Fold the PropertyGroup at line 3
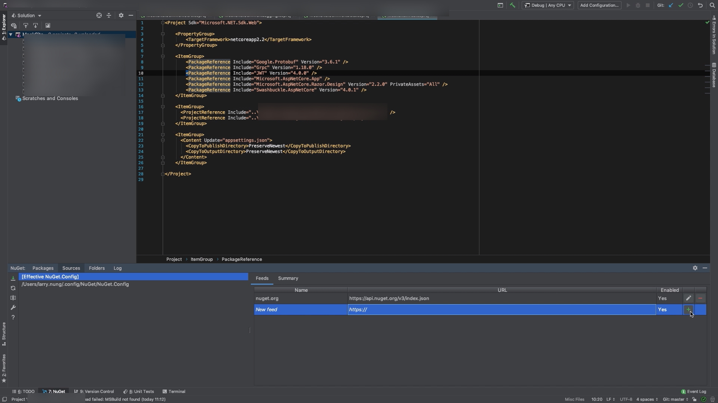Viewport: 718px width, 403px height. (163, 34)
